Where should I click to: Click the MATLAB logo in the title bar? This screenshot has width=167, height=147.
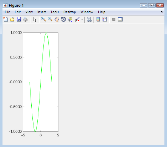click(x=5, y=5)
